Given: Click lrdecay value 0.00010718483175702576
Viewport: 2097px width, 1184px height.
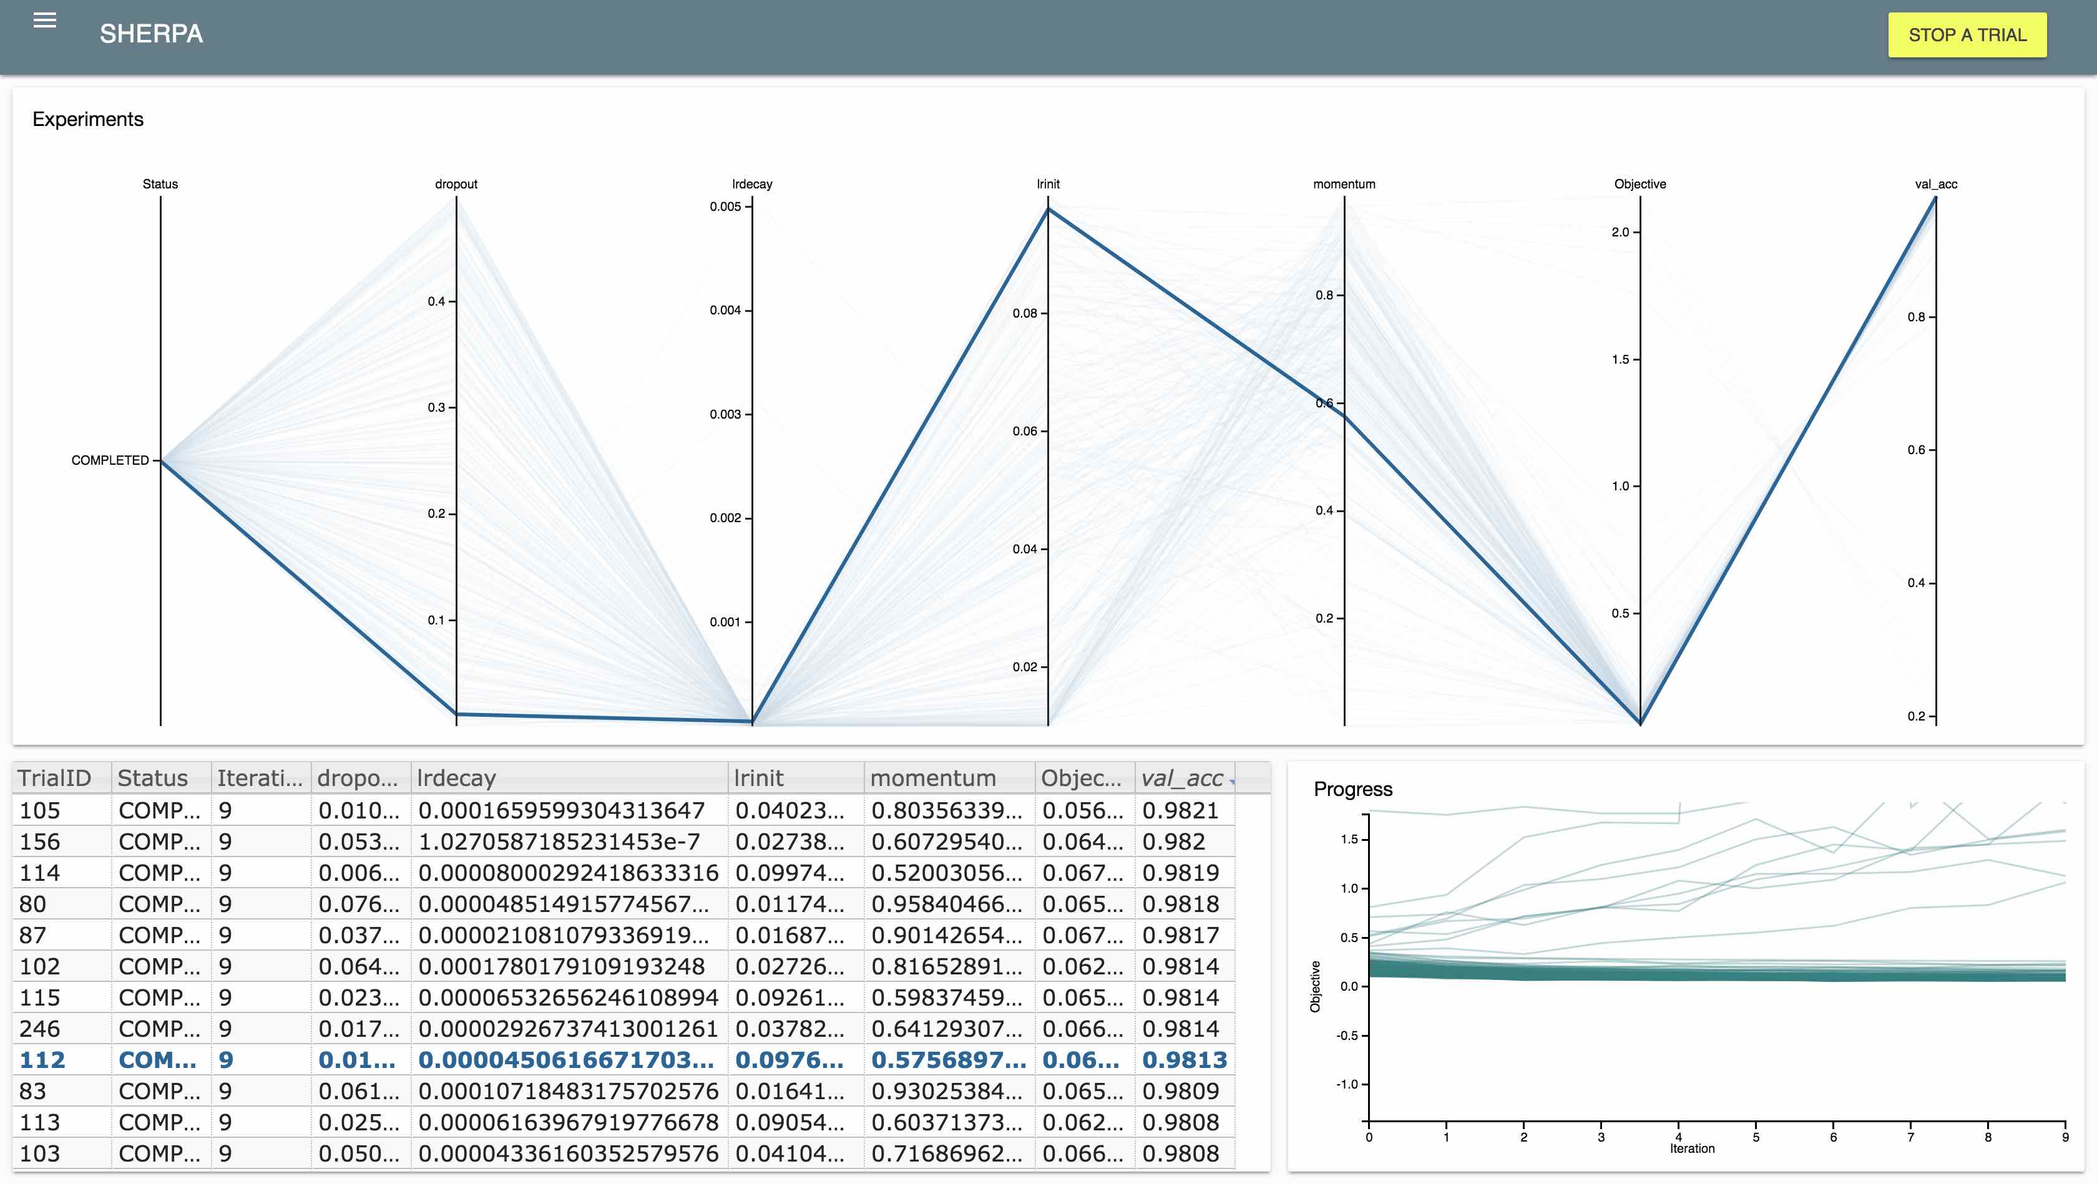Looking at the screenshot, I should tap(568, 1091).
